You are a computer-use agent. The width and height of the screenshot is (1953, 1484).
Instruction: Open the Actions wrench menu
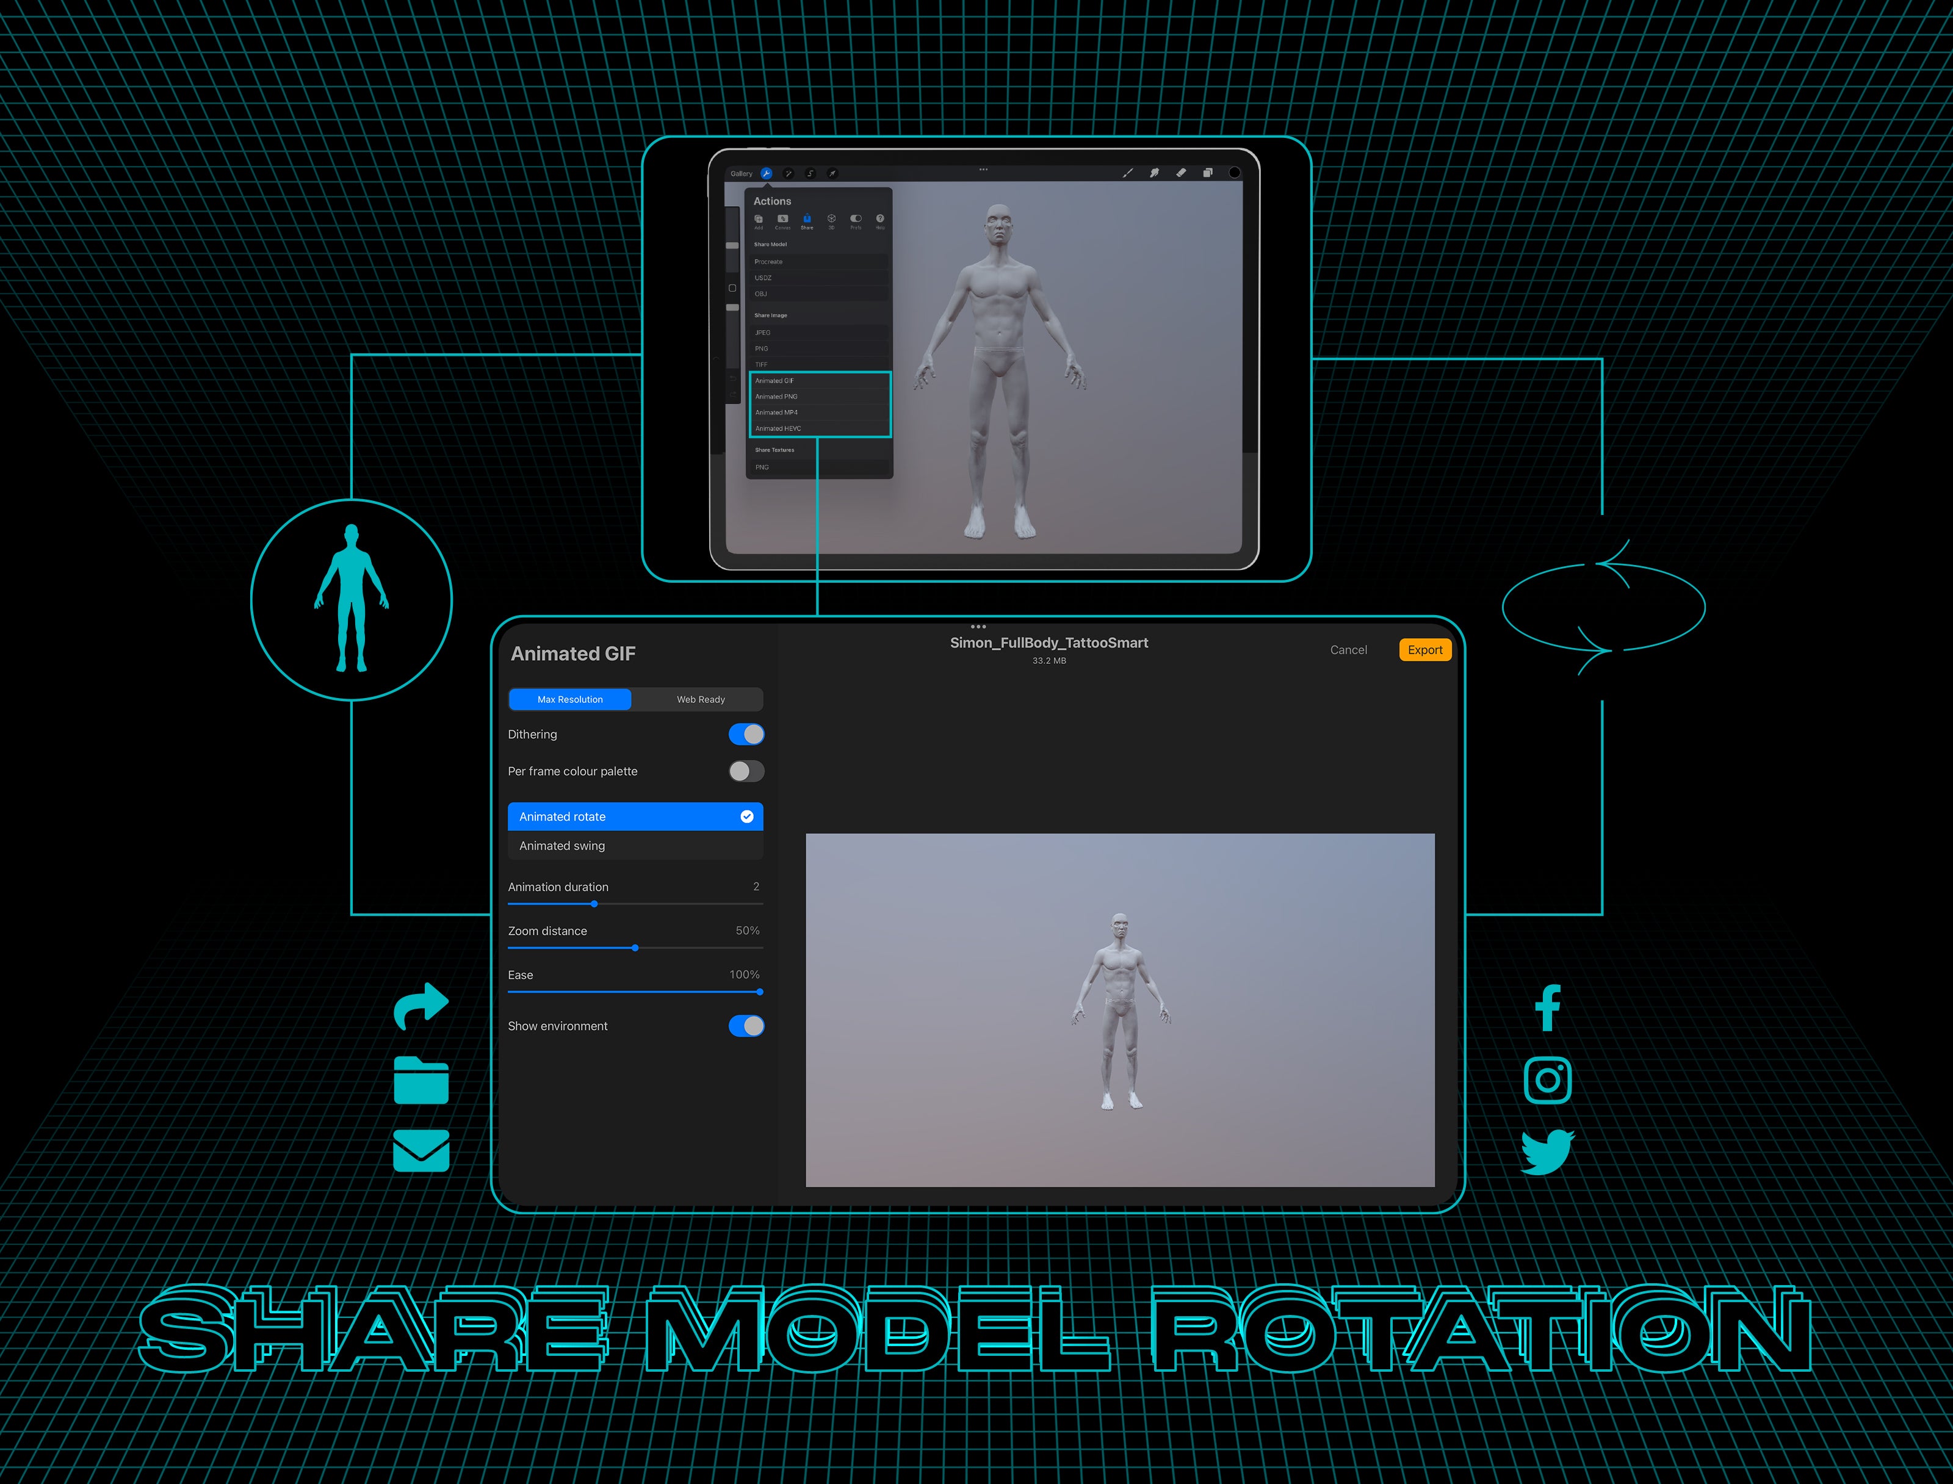[x=767, y=173]
